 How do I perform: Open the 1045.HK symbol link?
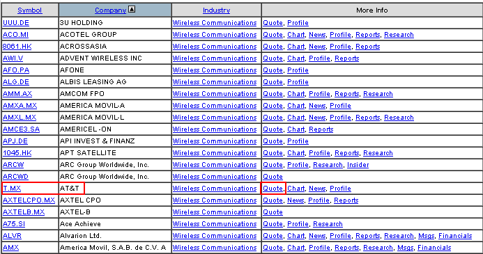[17, 153]
